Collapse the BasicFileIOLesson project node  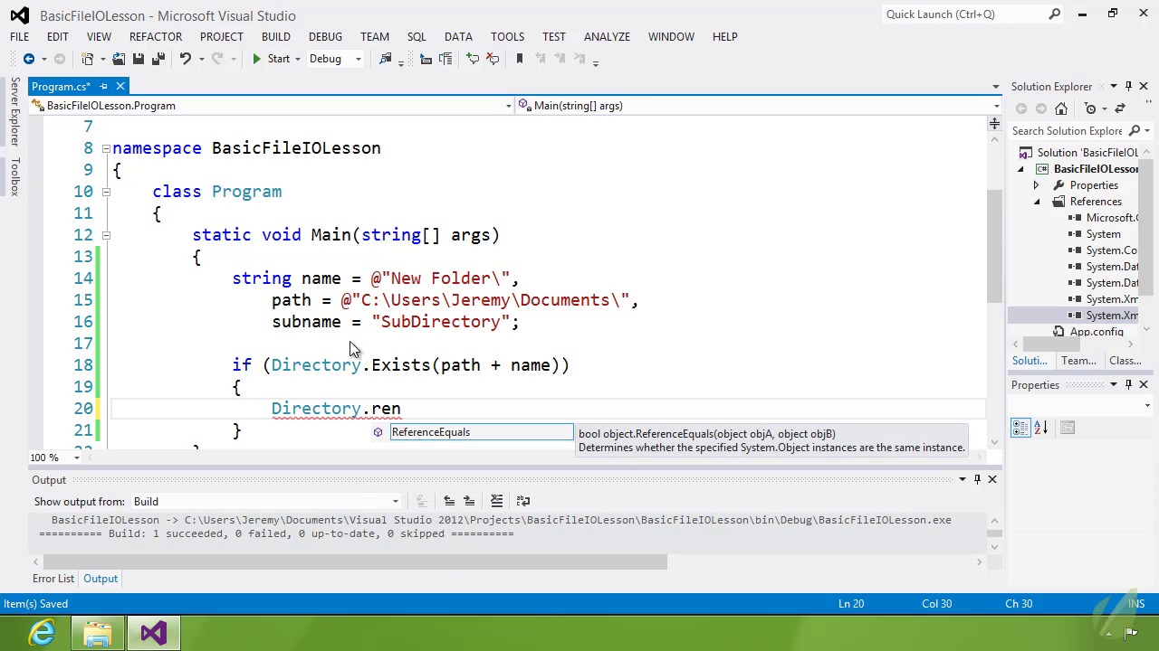1020,169
